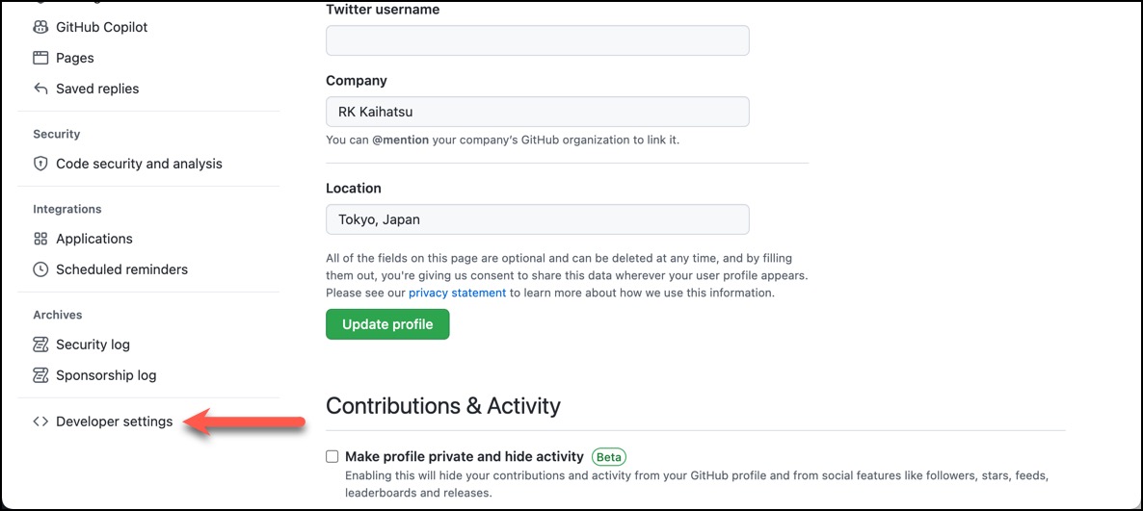Click the Code security shield icon

pos(40,164)
